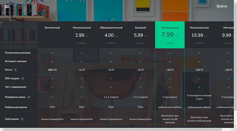Click help icon next to SEO-модуль
Viewport: 237px width, 131px height.
[x=23, y=78]
